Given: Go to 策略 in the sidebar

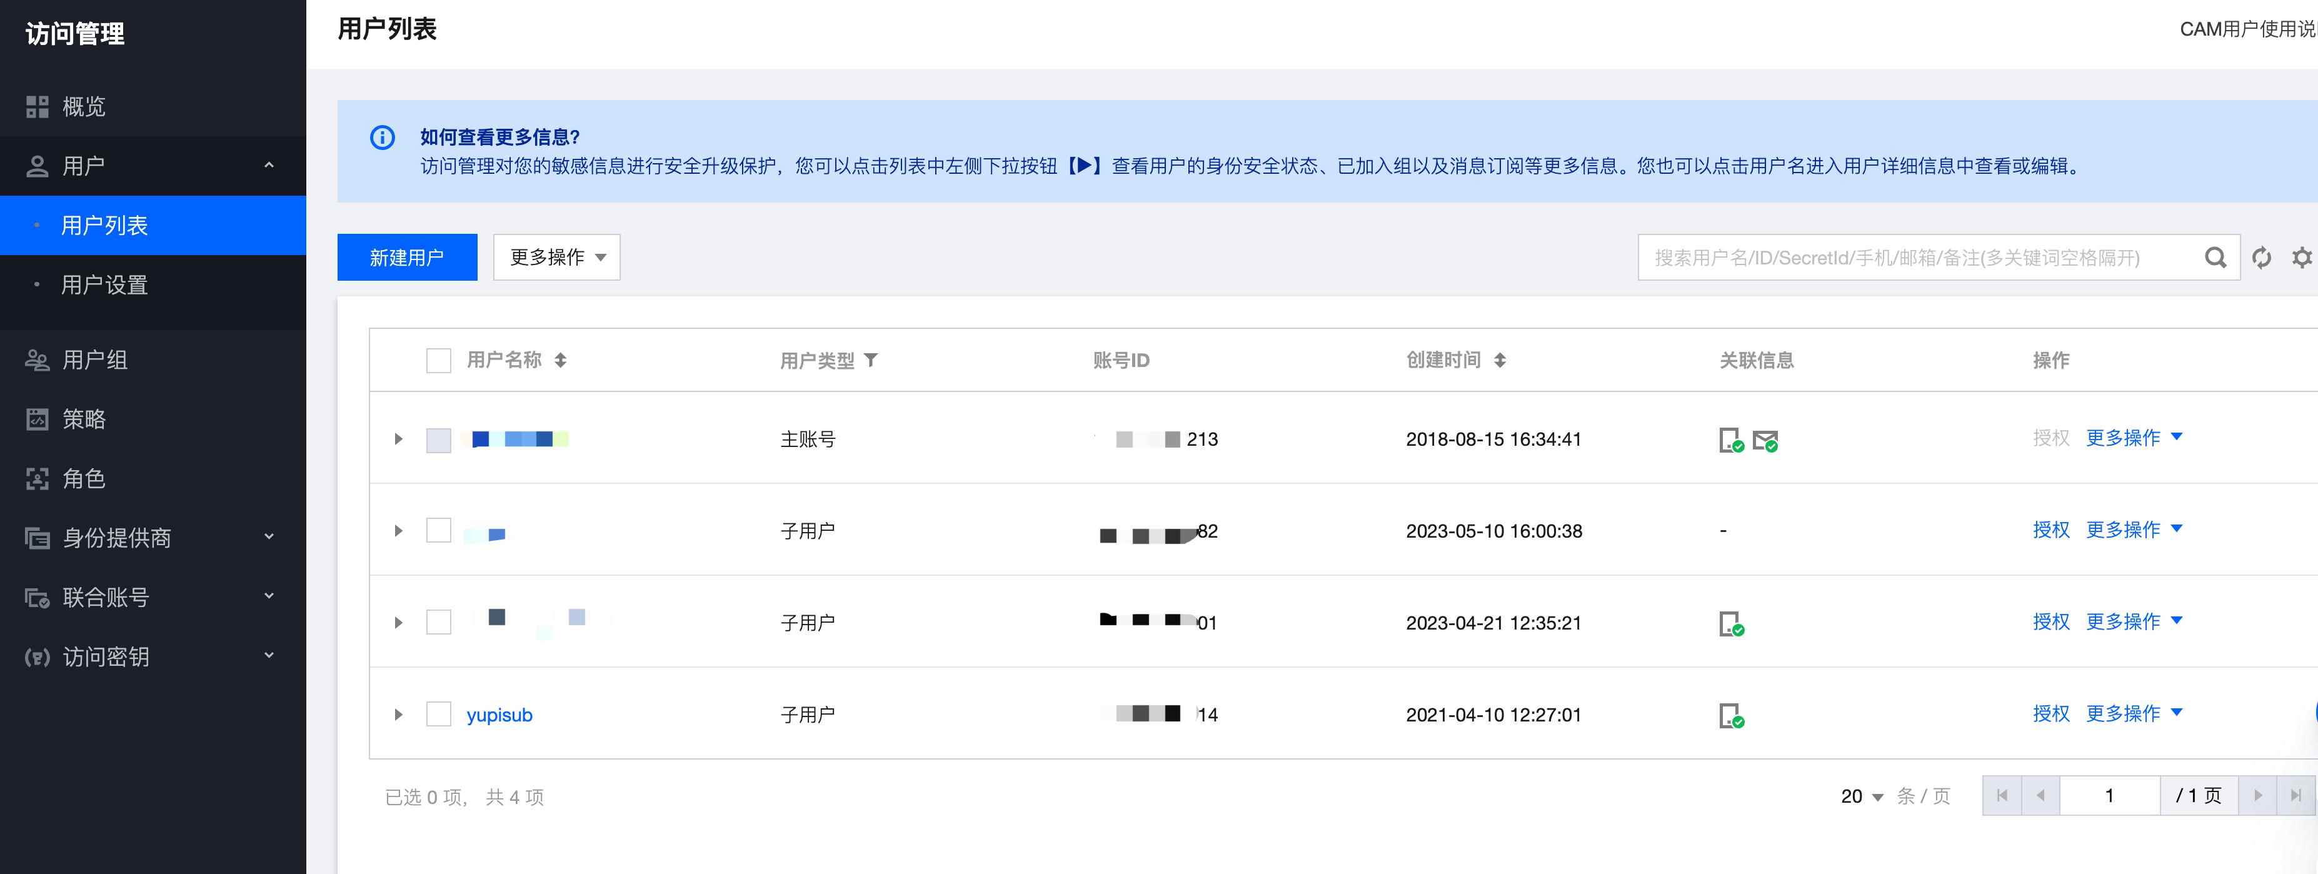Looking at the screenshot, I should [84, 419].
